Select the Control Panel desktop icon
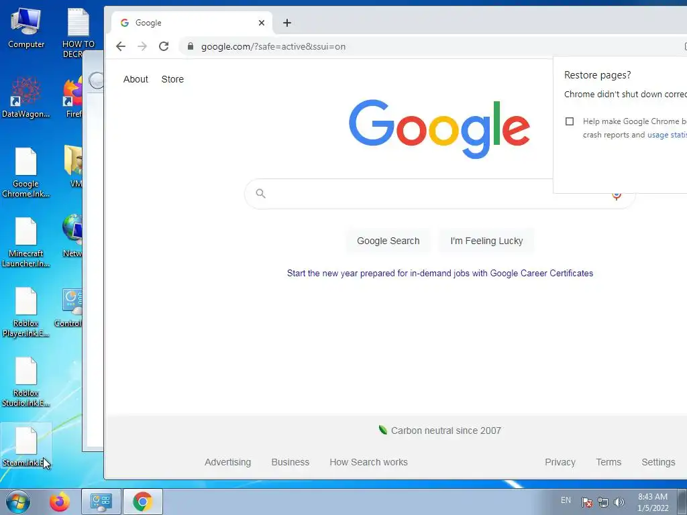Viewport: 687px width, 515px height. coord(68,308)
